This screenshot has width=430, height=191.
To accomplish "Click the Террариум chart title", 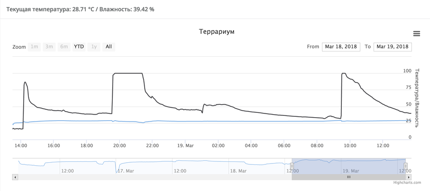I will pyautogui.click(x=217, y=32).
